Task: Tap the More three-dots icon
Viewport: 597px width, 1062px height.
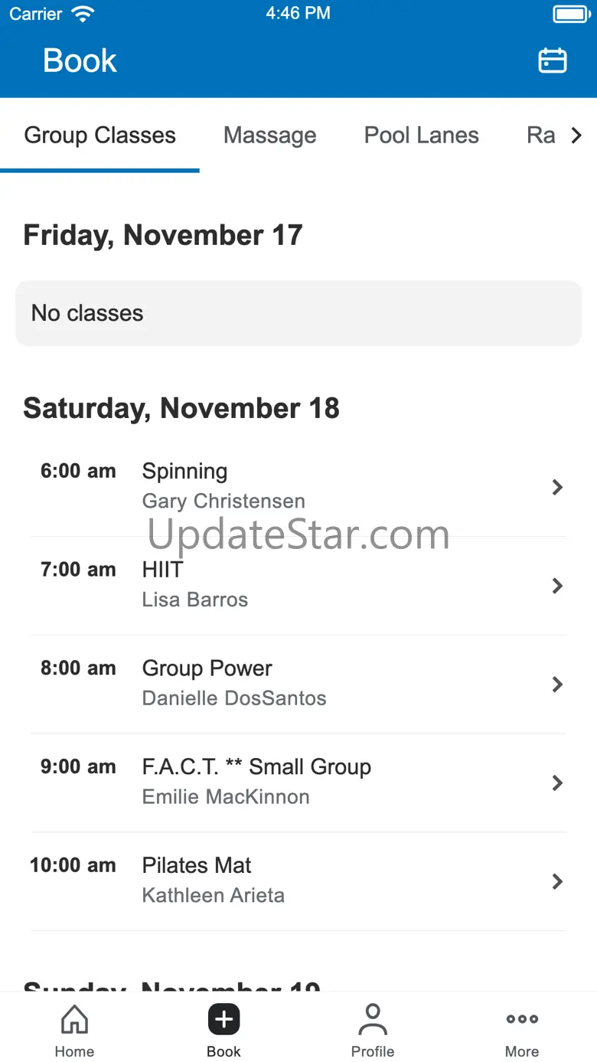Action: coord(522,1019)
